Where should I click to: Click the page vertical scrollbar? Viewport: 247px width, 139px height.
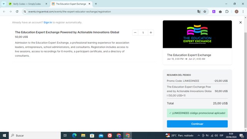coord(245,80)
